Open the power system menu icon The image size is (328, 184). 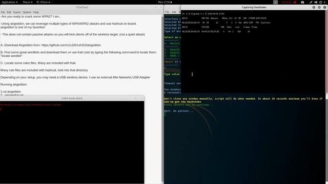[320, 2]
